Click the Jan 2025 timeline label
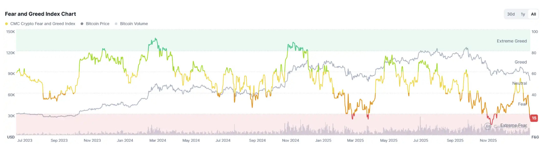The height and width of the screenshot is (157, 551). (x=323, y=140)
